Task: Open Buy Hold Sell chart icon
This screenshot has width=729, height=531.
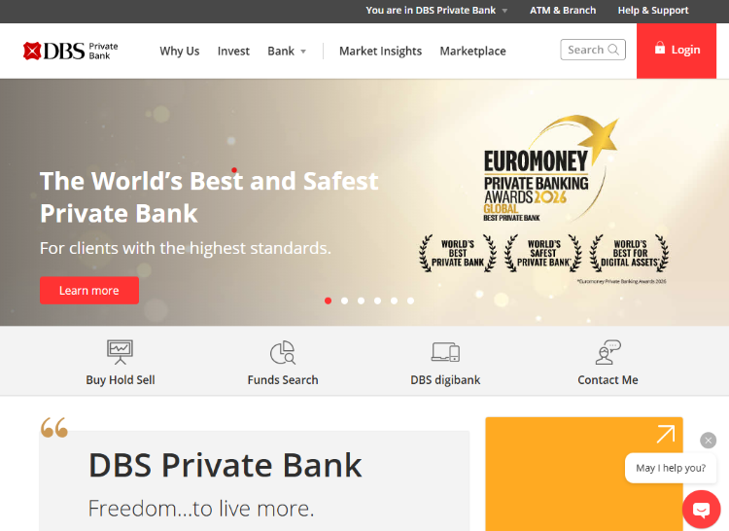Action: [x=120, y=352]
